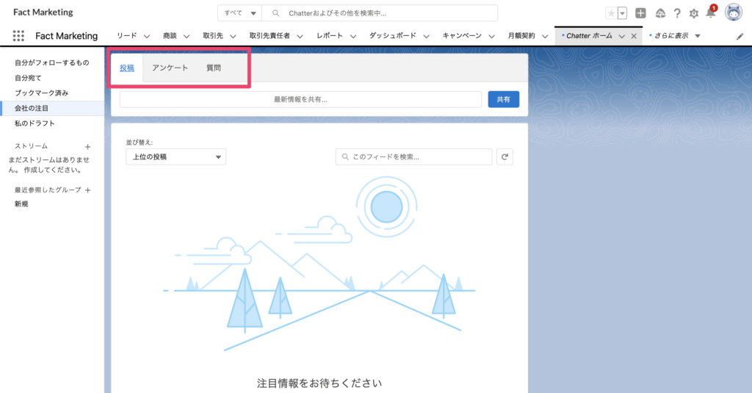Open the すべて search scope dropdown
This screenshot has width=752, height=393.
point(240,13)
